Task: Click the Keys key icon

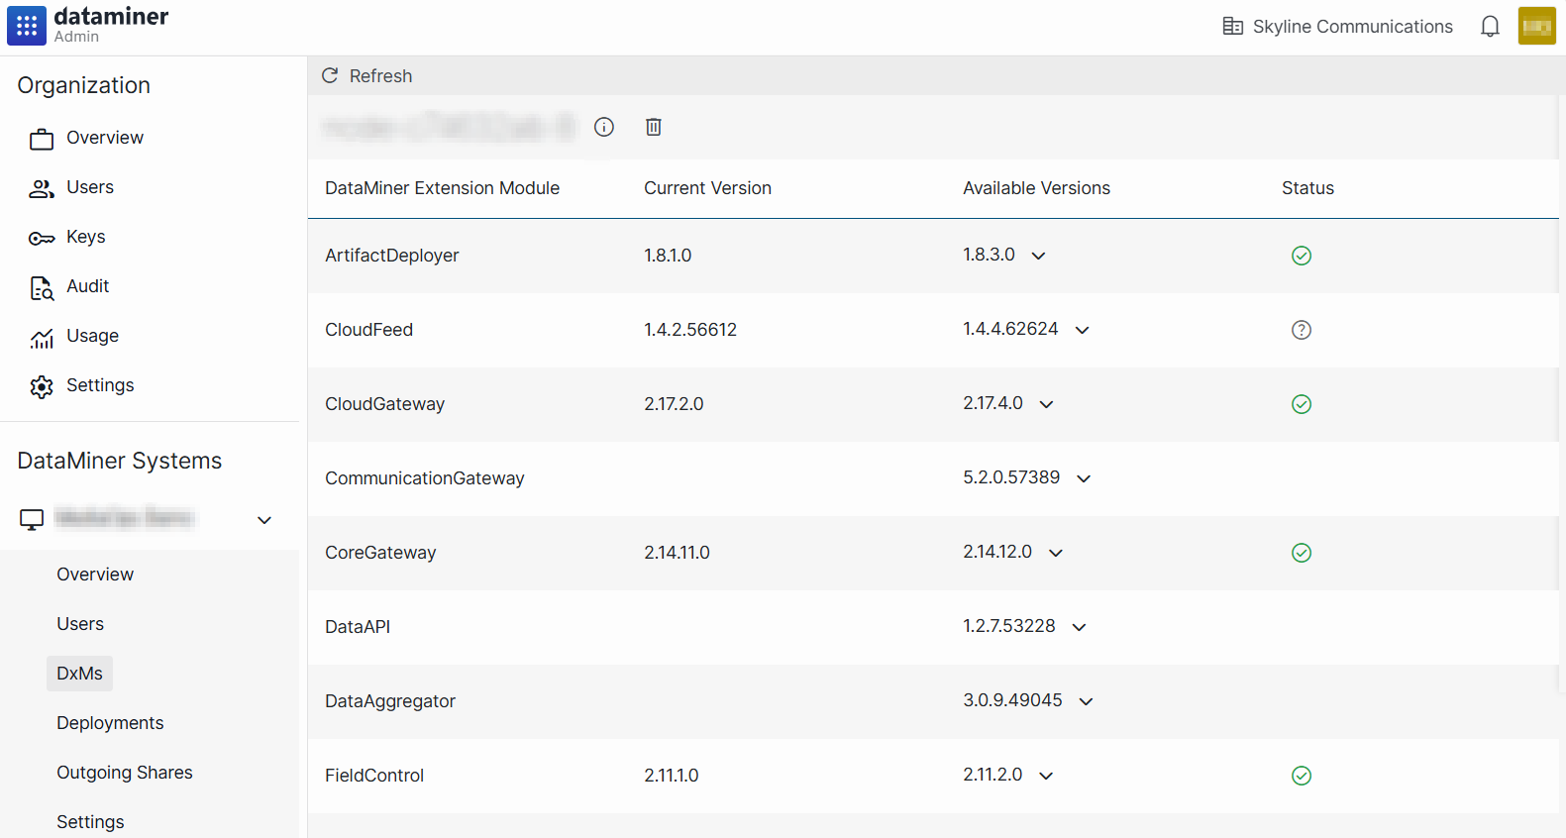Action: 42,238
